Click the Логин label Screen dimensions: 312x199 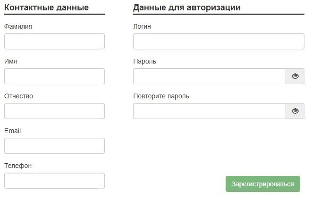pos(142,27)
